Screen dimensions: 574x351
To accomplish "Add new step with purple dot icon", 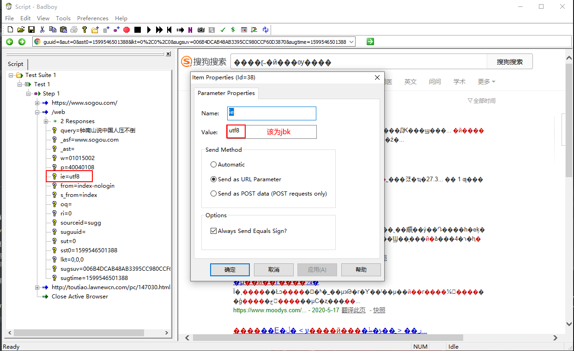I will (116, 30).
